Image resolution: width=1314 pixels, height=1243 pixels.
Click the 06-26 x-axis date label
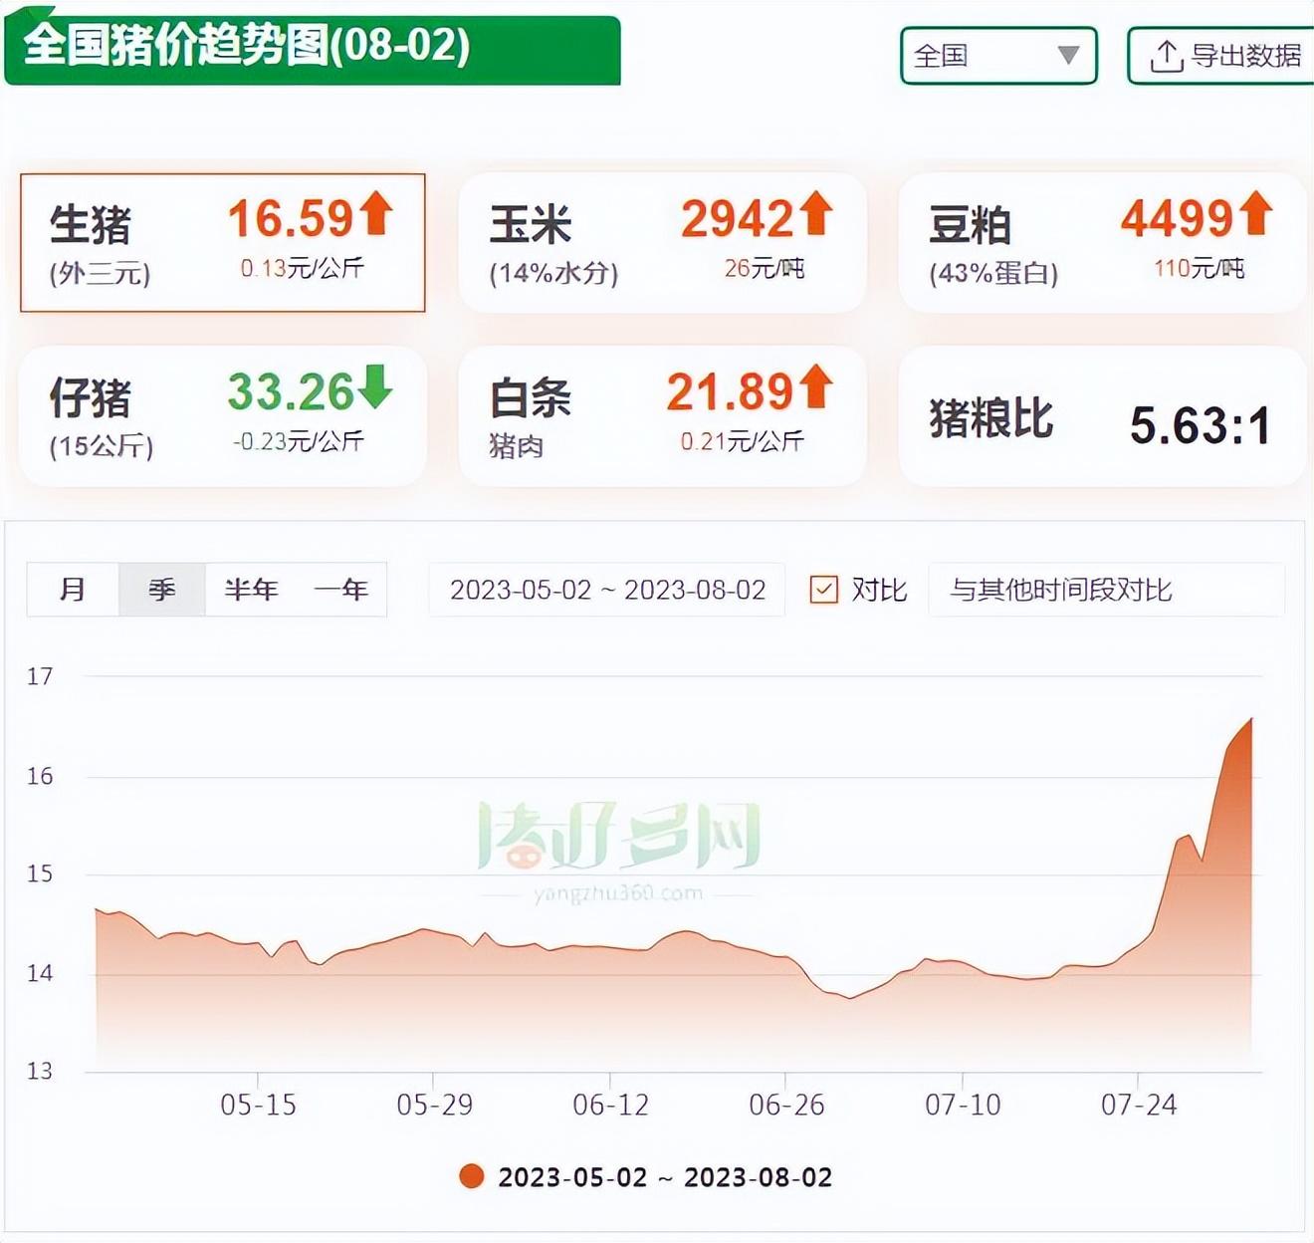tap(786, 1105)
